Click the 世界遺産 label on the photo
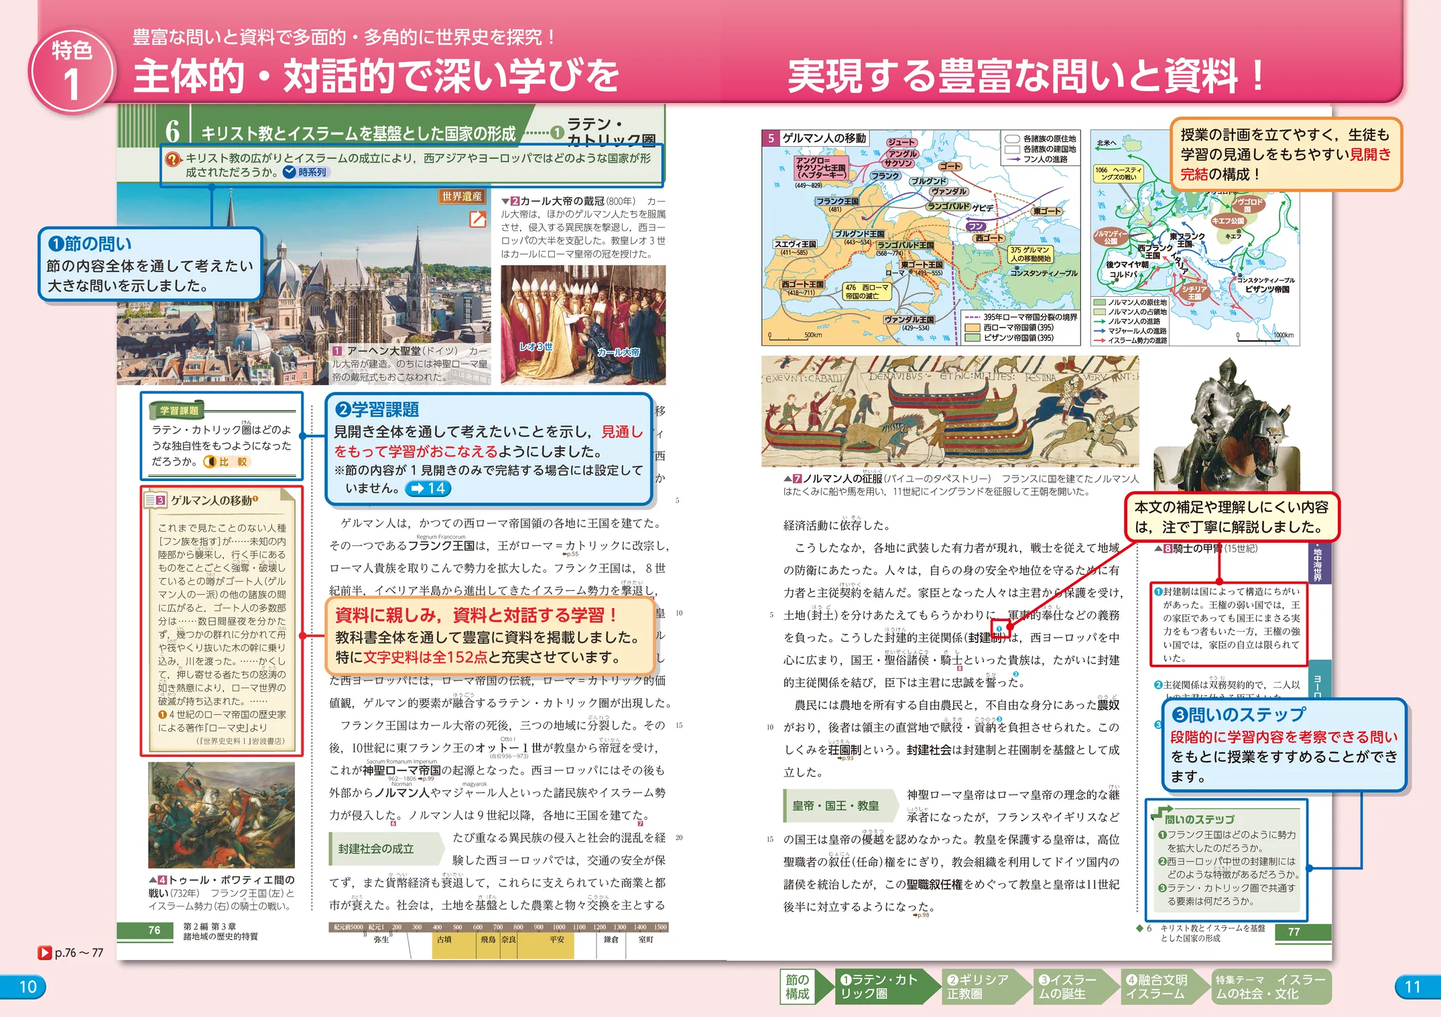The height and width of the screenshot is (1017, 1441). (x=462, y=196)
